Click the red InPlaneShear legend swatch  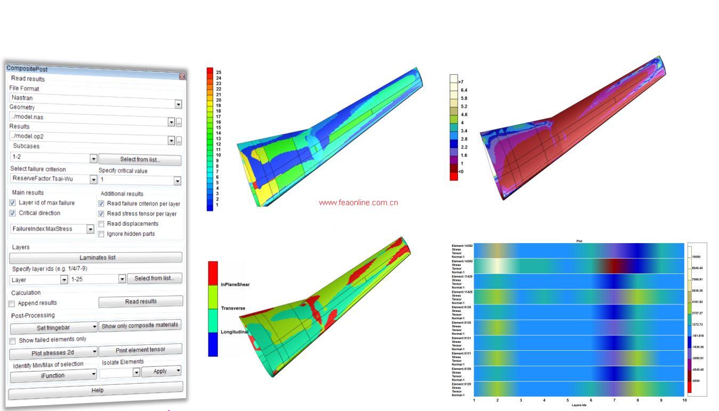click(x=213, y=274)
